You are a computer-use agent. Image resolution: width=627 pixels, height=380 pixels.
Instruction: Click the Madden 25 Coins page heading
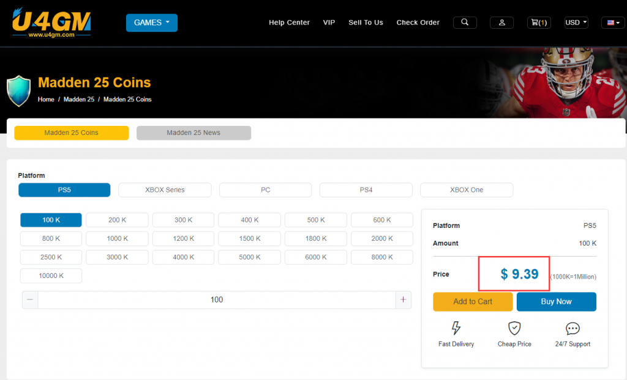tap(94, 82)
